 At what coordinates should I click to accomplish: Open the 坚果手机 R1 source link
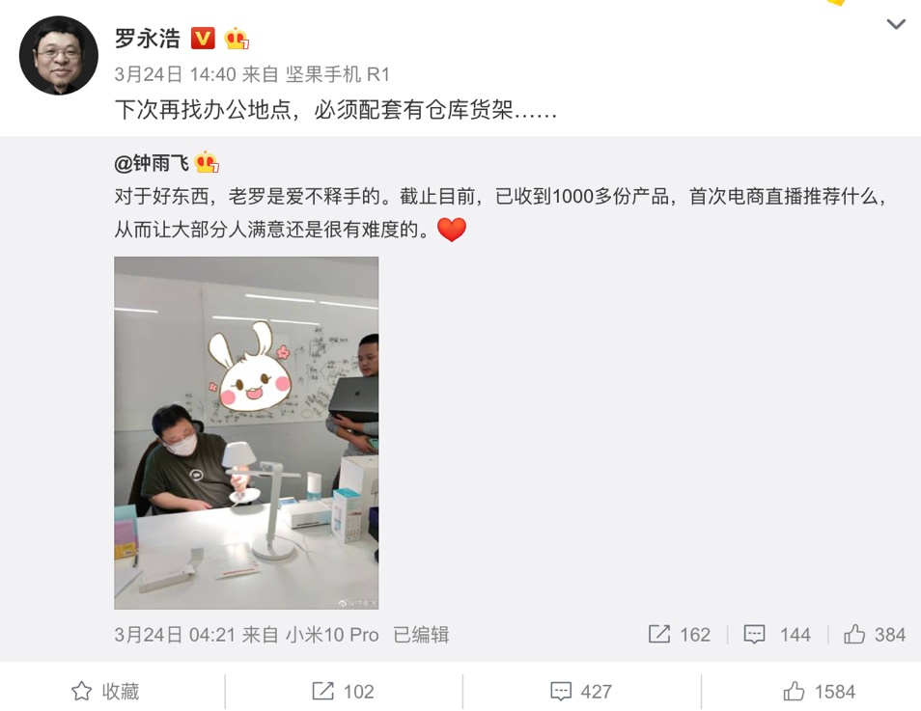point(338,74)
